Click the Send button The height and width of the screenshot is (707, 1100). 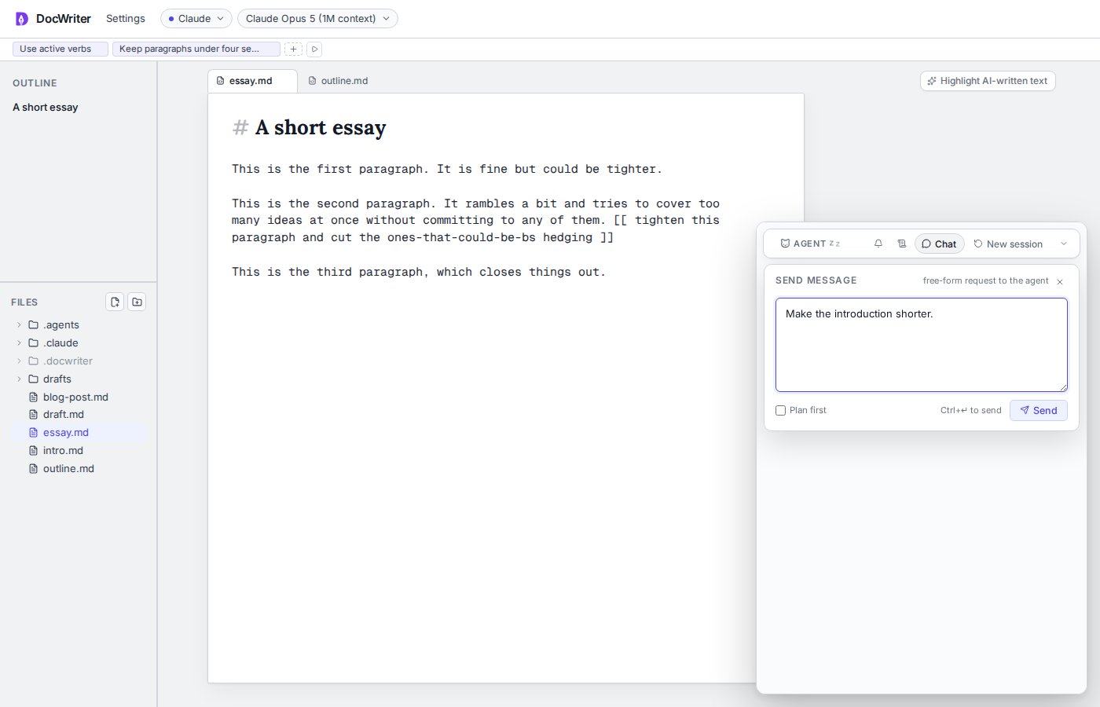1038,410
